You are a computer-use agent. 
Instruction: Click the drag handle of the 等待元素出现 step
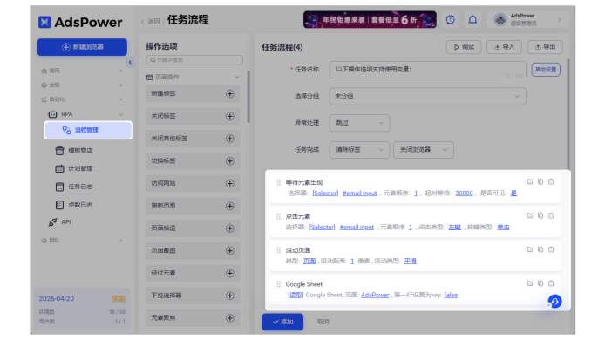pos(279,182)
